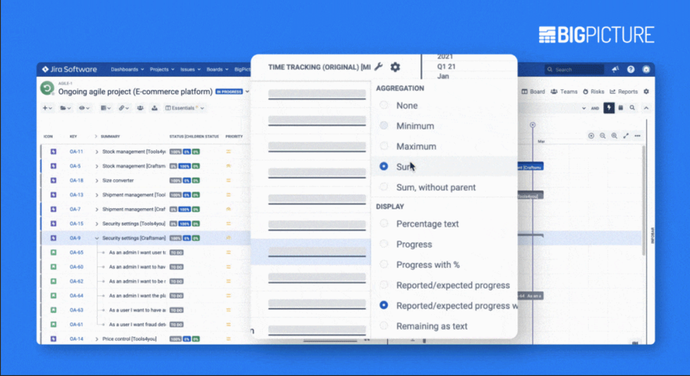
Task: Open the Boards menu
Action: pos(218,69)
